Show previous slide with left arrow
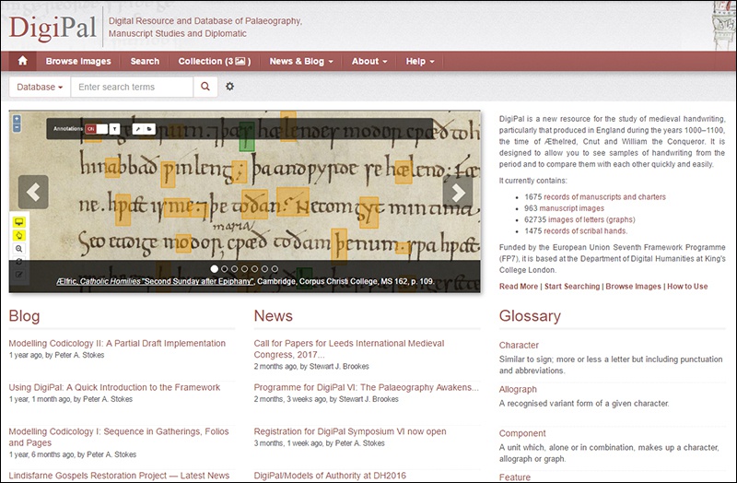This screenshot has width=737, height=483. 33,192
